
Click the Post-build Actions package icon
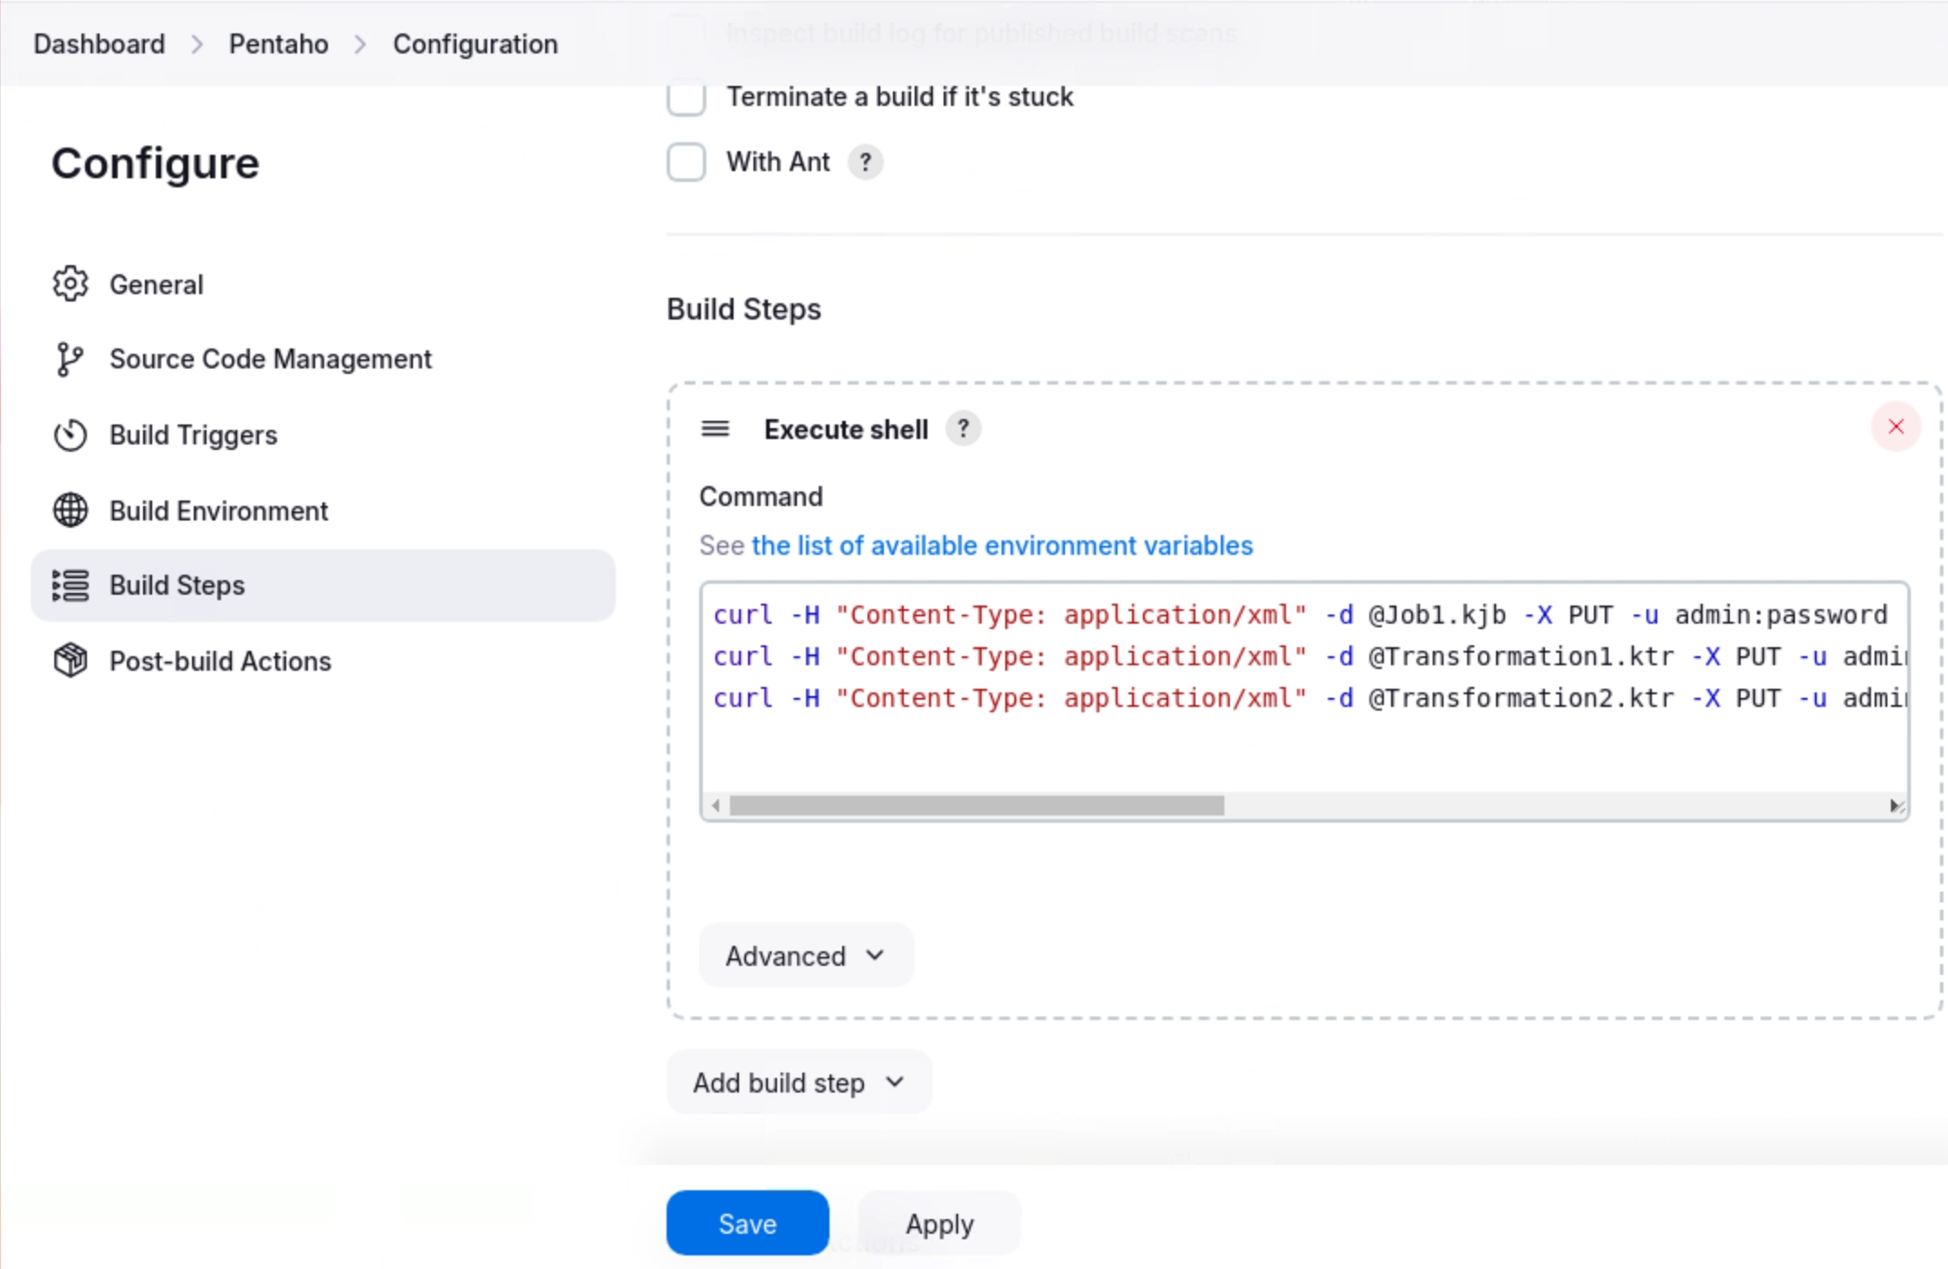click(x=70, y=661)
